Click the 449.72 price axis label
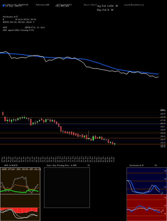This screenshot has width=167, height=221. tap(163, 114)
